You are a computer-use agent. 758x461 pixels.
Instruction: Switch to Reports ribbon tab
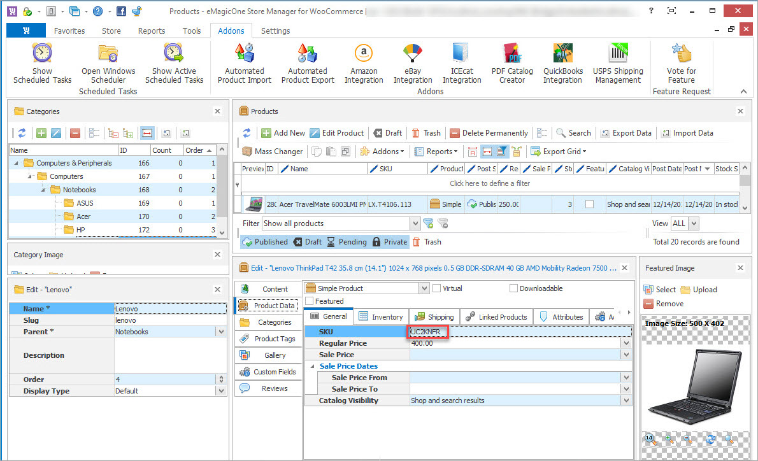152,31
